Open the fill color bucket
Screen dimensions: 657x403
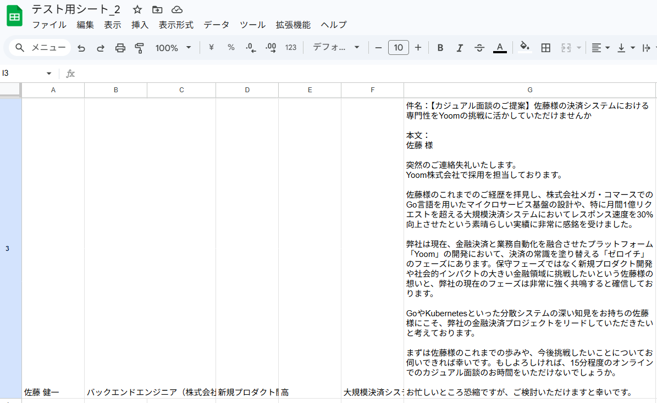pos(525,47)
